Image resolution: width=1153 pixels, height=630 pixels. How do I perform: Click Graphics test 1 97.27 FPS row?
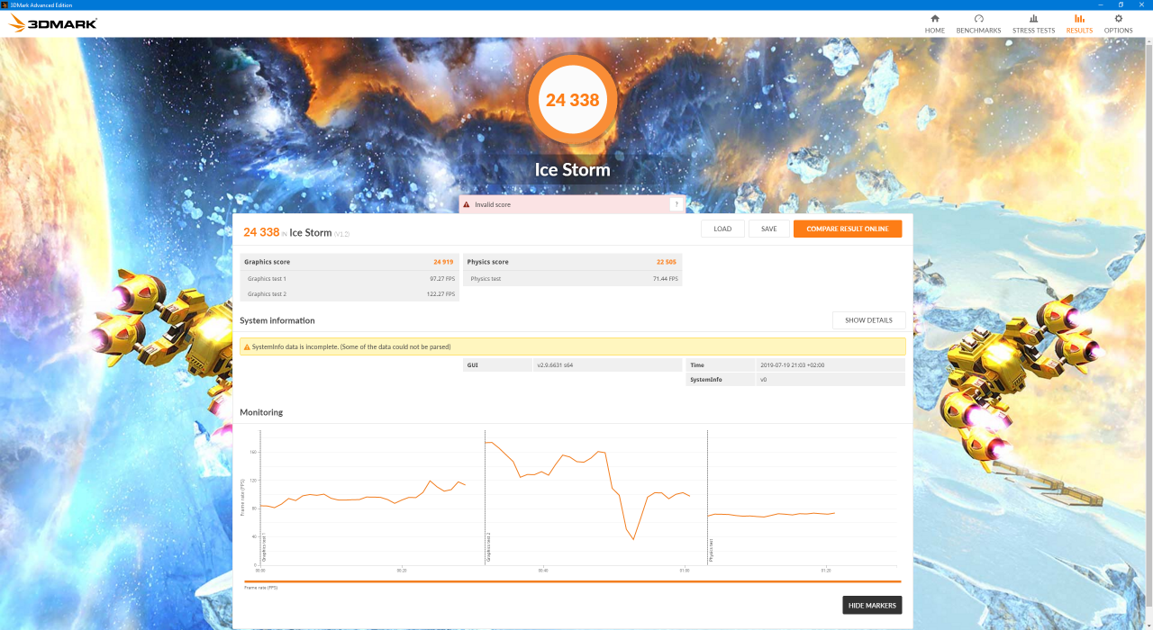350,278
